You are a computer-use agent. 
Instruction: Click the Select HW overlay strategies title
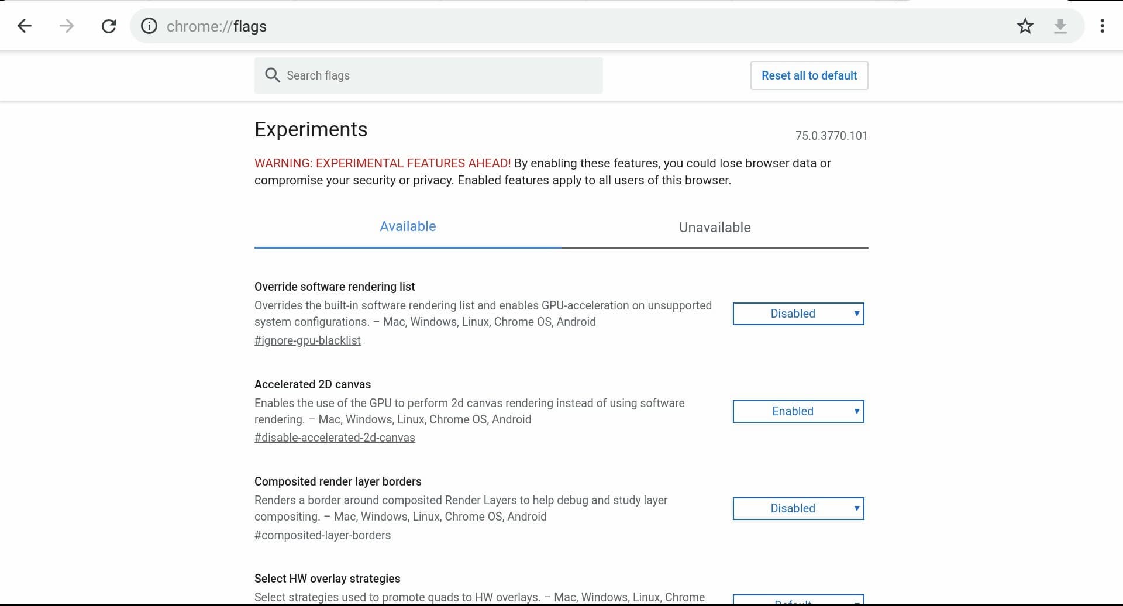[x=327, y=579]
